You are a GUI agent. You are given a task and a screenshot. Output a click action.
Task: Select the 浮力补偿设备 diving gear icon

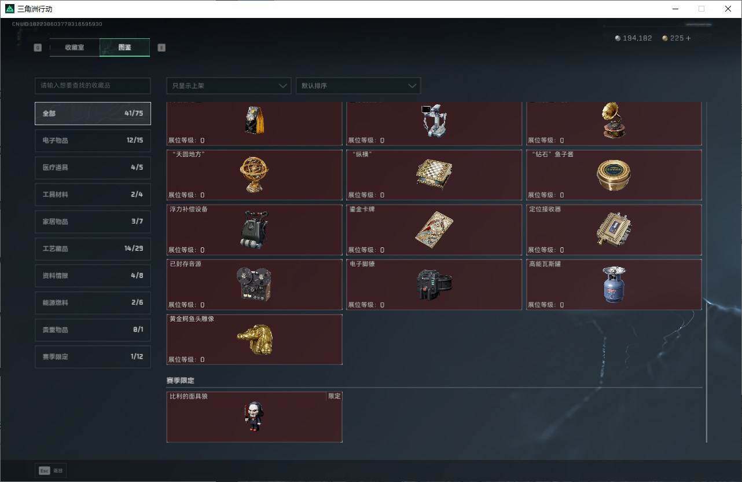coord(254,229)
